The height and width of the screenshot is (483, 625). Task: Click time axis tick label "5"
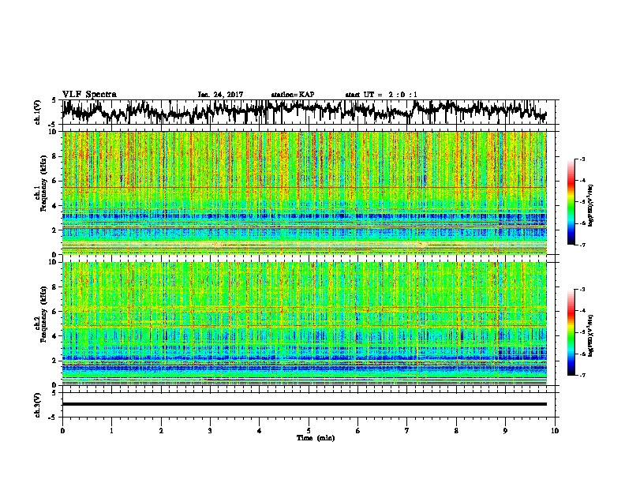click(309, 431)
